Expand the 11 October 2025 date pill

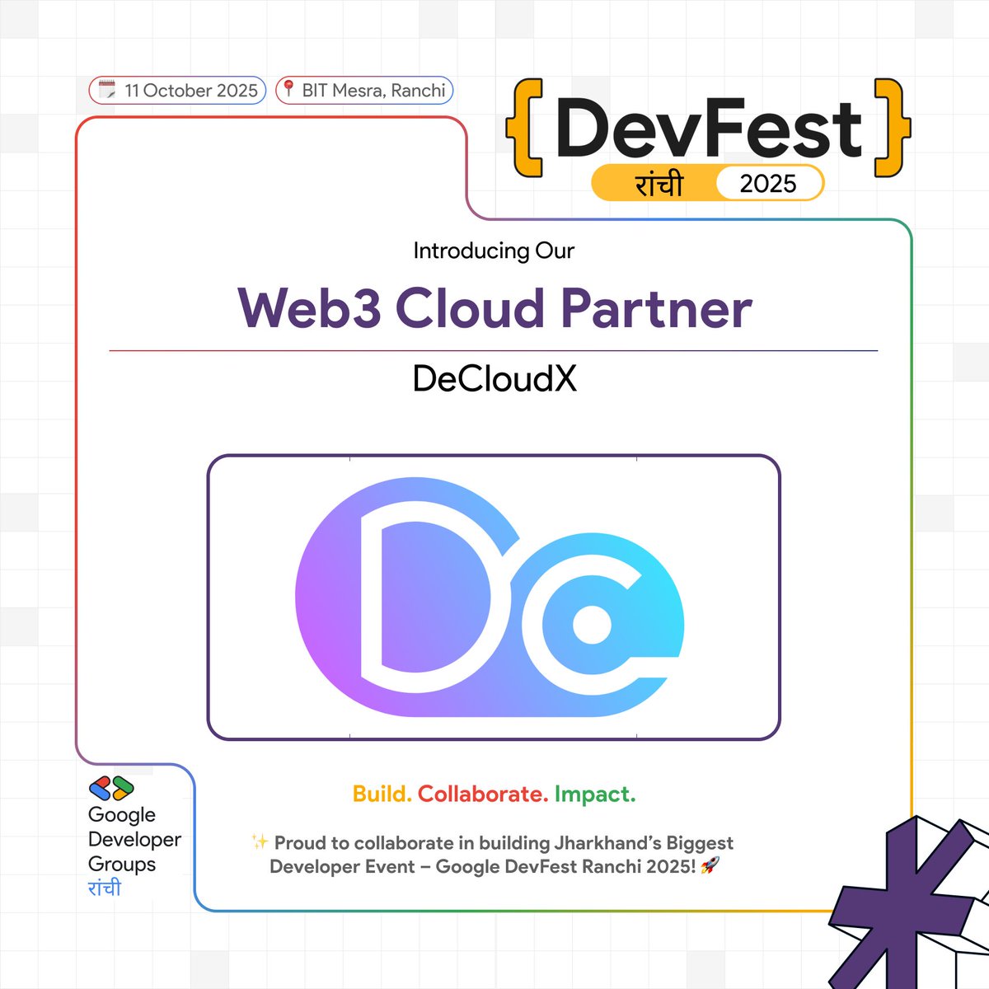[x=177, y=91]
